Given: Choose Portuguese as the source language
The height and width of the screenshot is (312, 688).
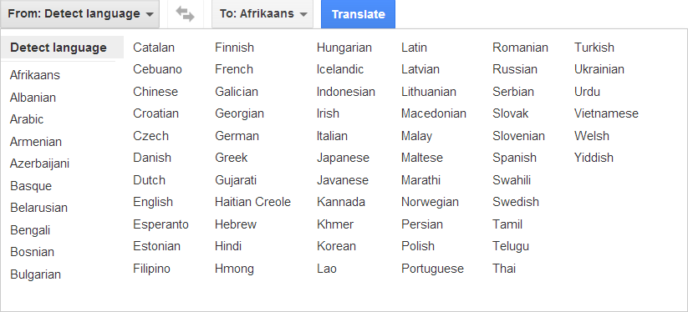Looking at the screenshot, I should coord(433,269).
